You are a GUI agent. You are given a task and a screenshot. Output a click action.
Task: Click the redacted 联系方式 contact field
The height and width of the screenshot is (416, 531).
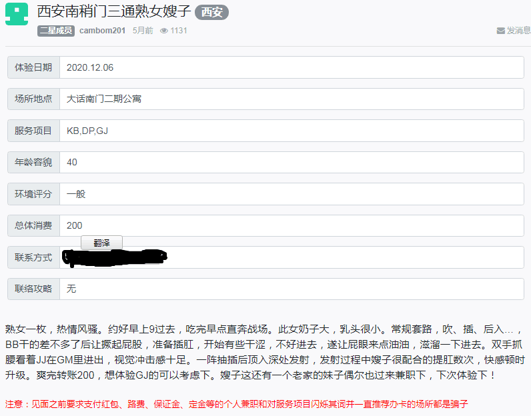[x=291, y=257]
